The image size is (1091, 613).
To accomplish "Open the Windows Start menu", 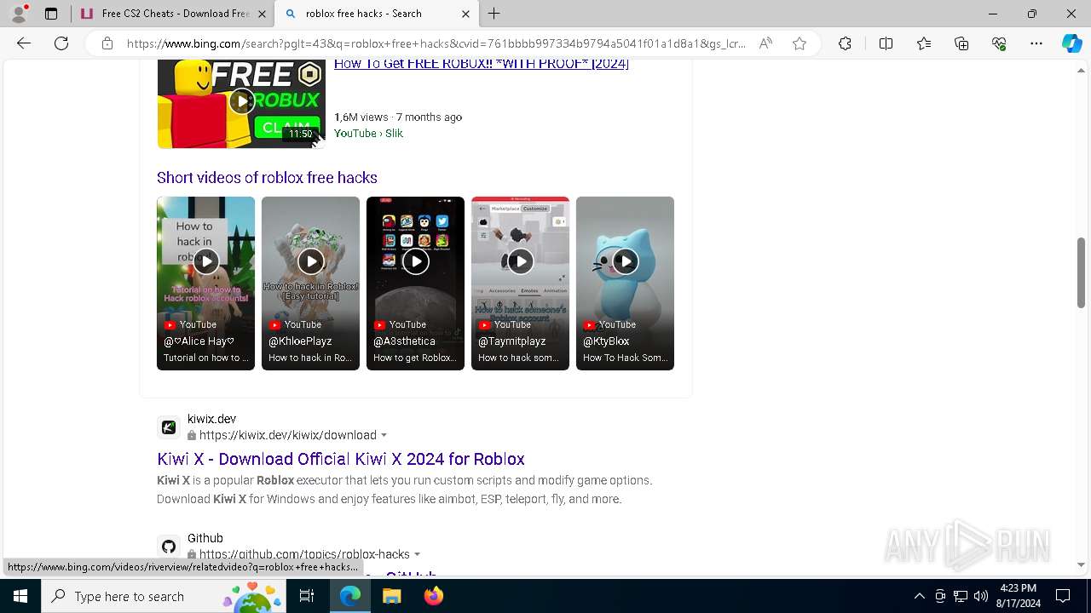I will coord(20,596).
